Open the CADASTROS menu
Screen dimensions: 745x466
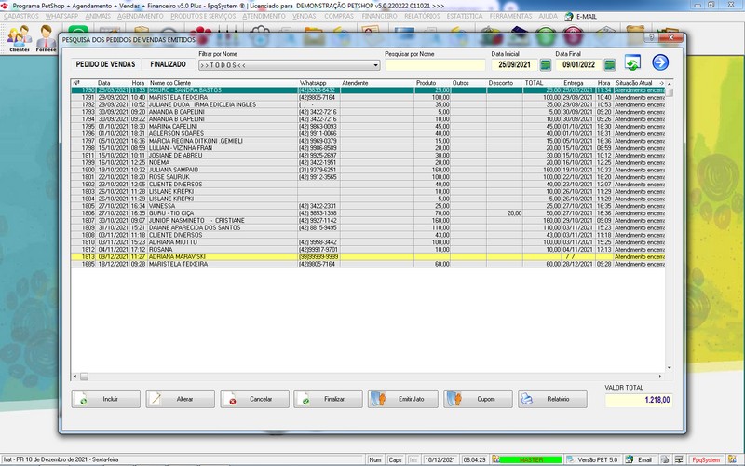[x=21, y=16]
